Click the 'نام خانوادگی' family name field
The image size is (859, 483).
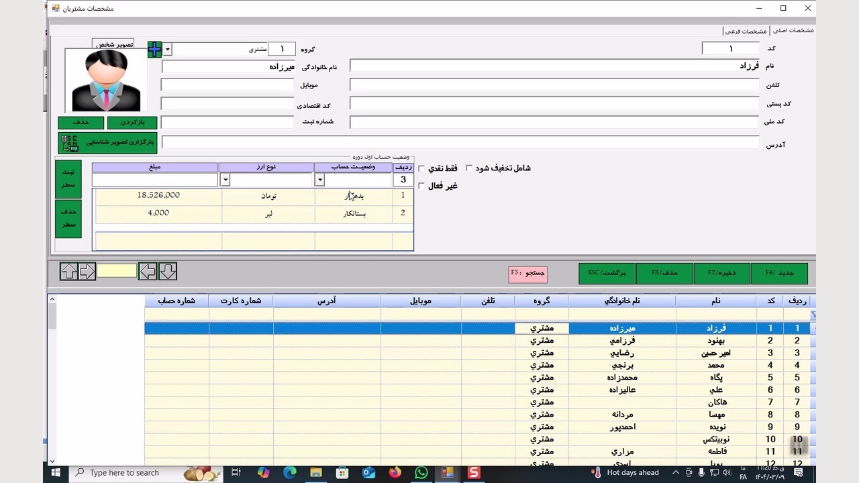(x=228, y=66)
